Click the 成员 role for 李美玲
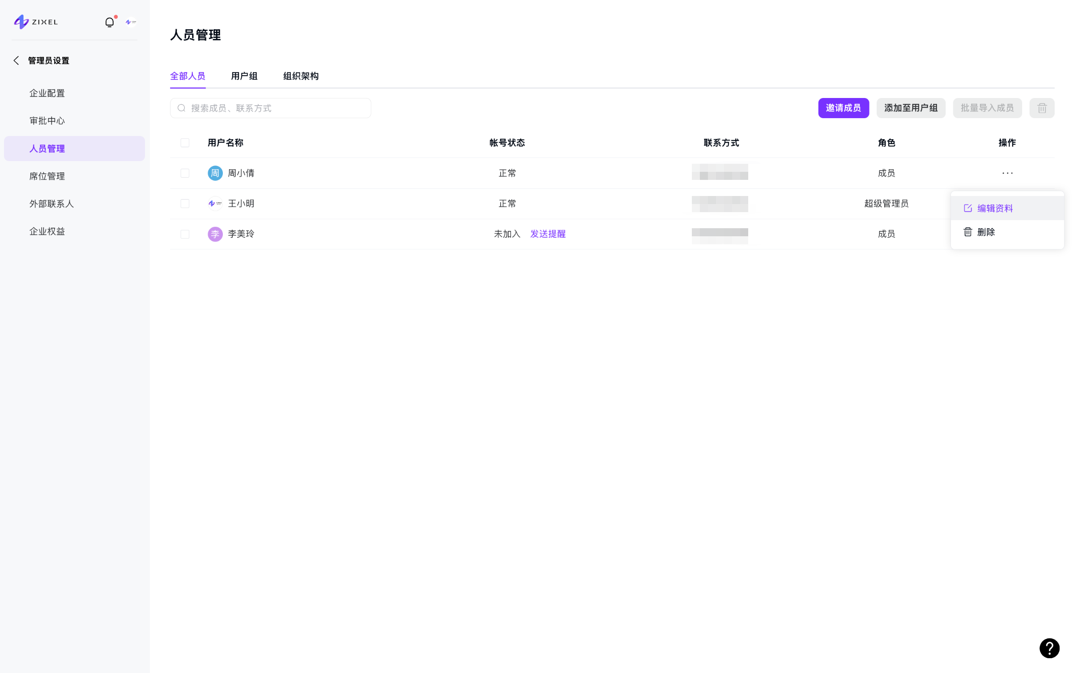Viewport: 1074px width, 673px height. [886, 234]
